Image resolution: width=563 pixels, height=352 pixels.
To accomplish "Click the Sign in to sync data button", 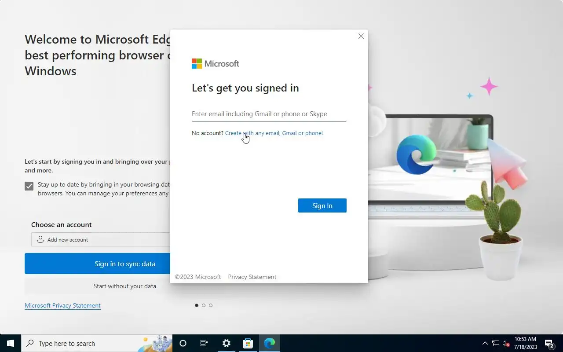I will [98, 264].
